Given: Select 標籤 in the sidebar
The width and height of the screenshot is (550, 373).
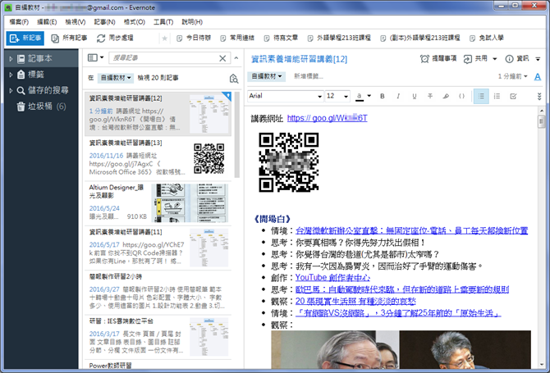Looking at the screenshot, I should pyautogui.click(x=35, y=75).
